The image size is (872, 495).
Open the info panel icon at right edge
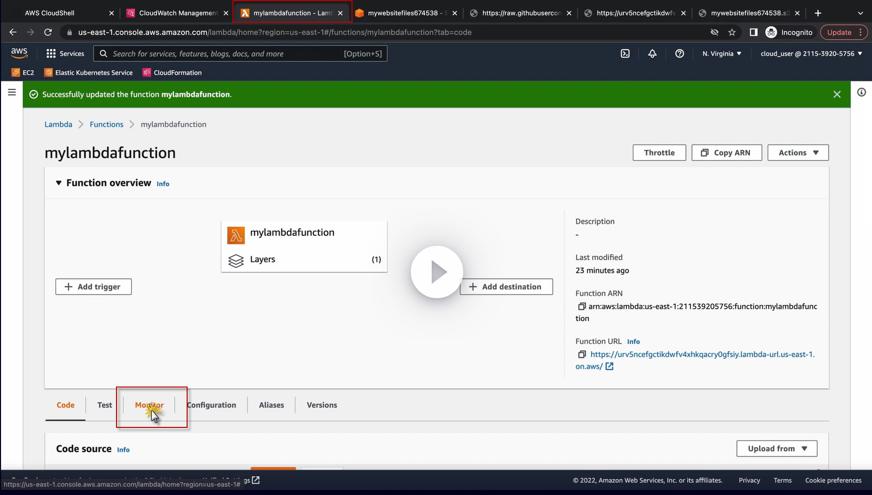[861, 92]
